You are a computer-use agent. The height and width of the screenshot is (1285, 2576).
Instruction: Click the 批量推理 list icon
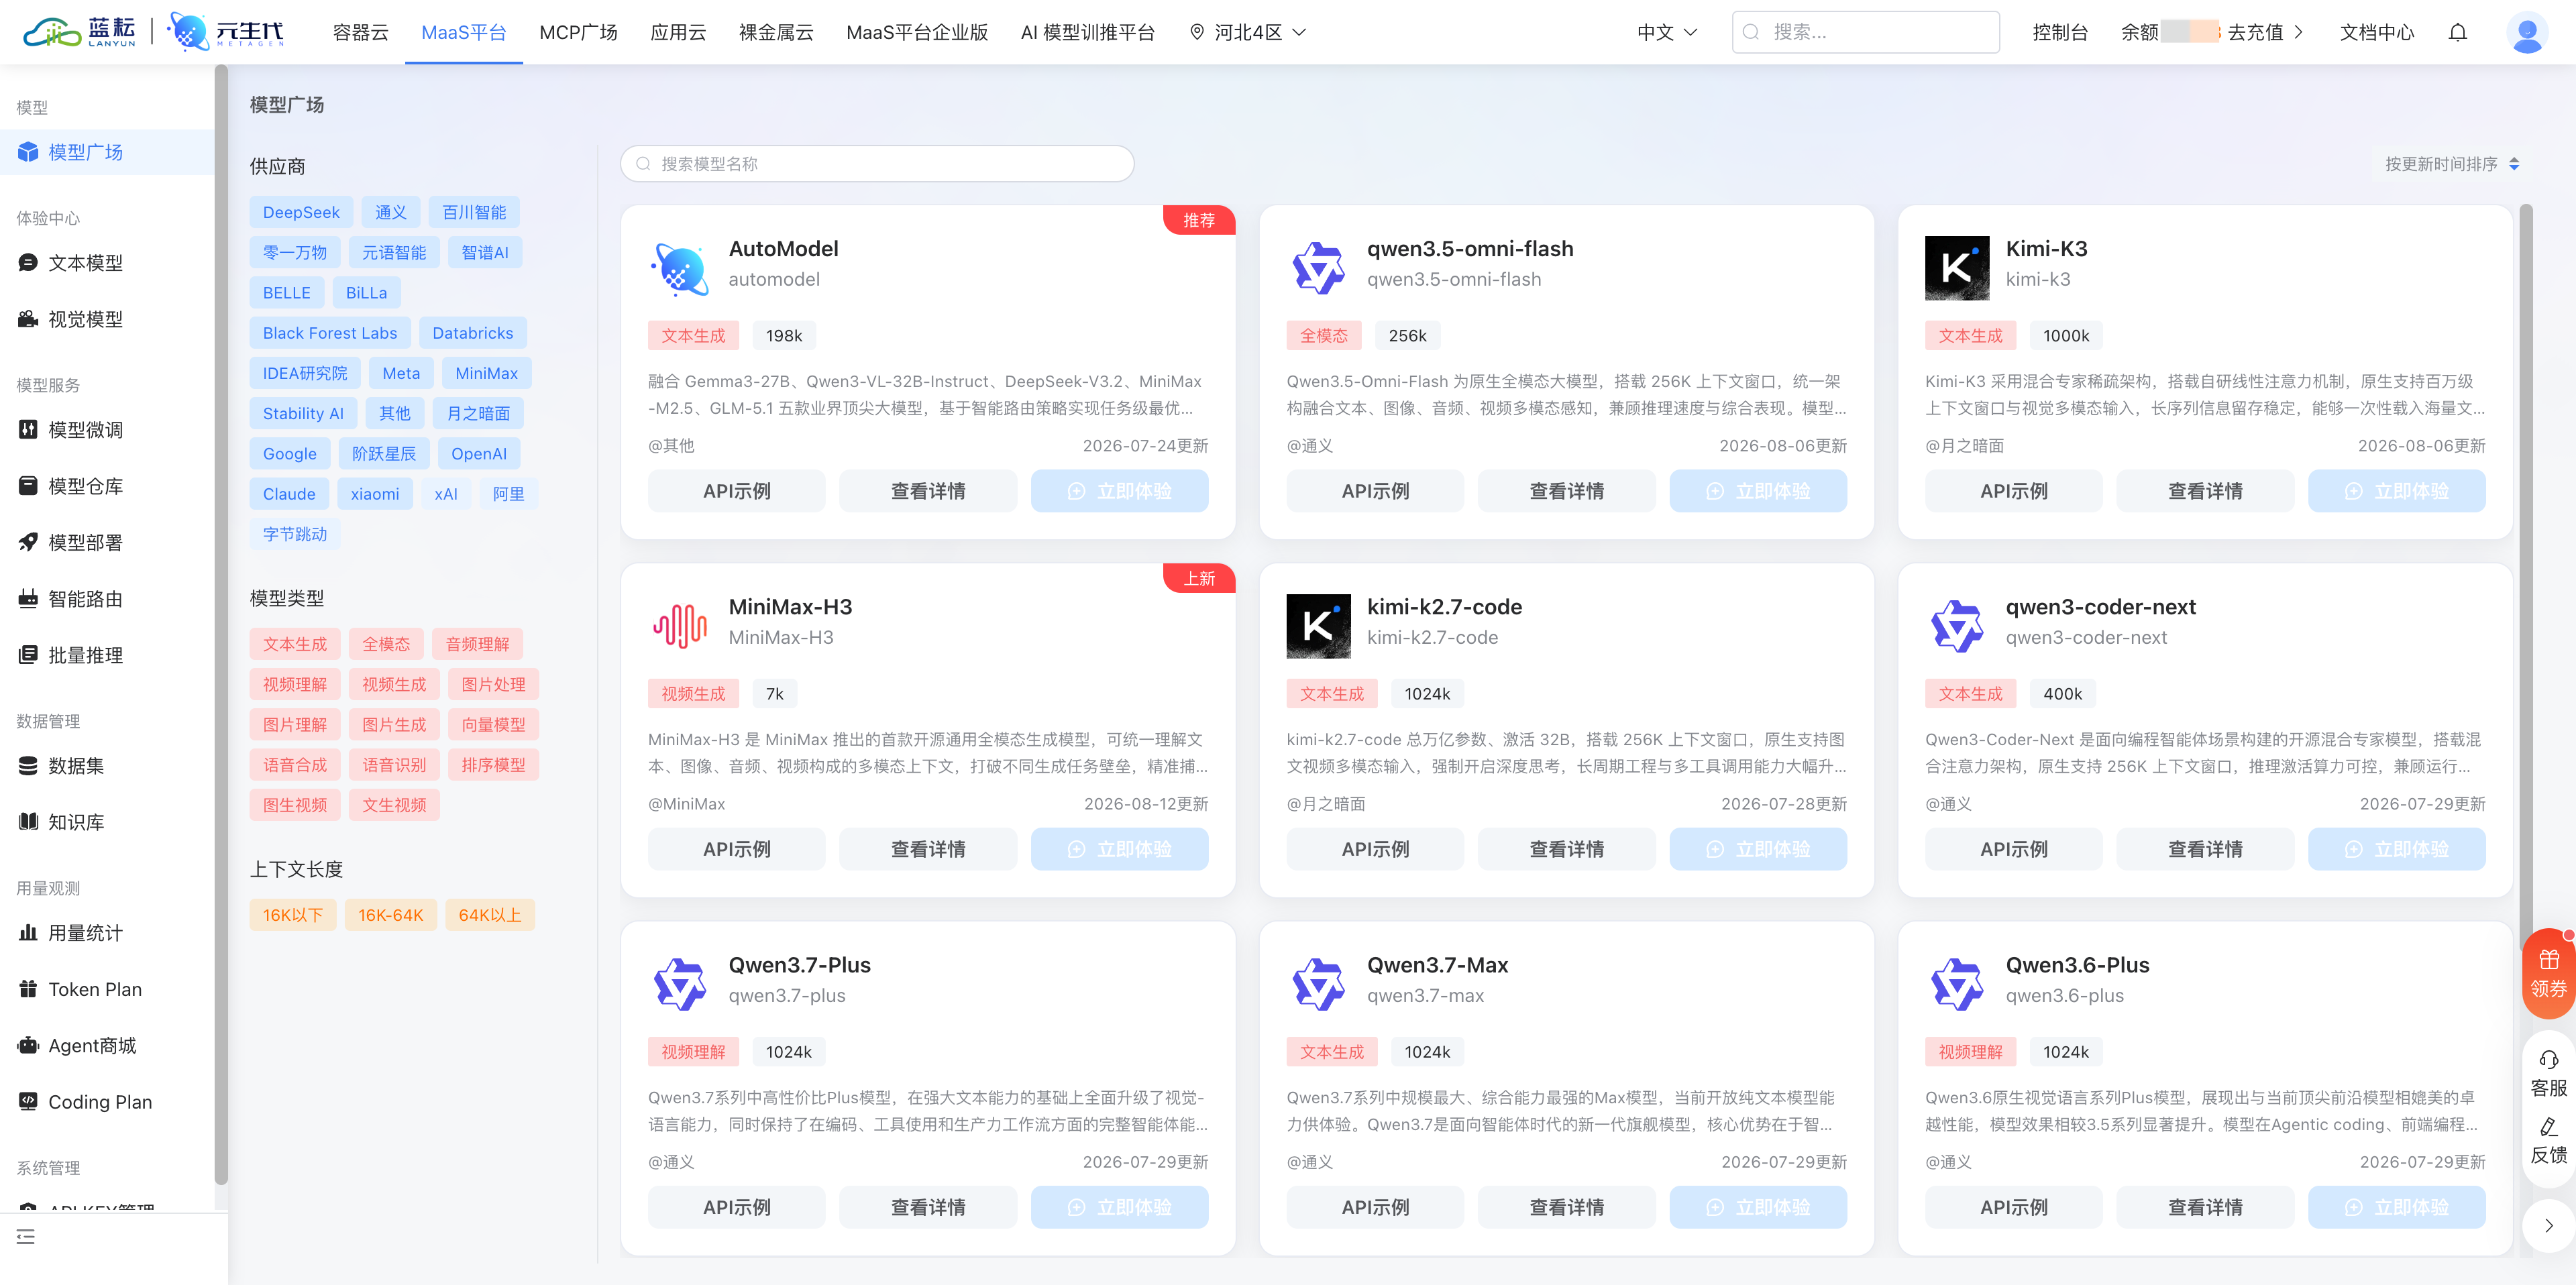point(28,655)
